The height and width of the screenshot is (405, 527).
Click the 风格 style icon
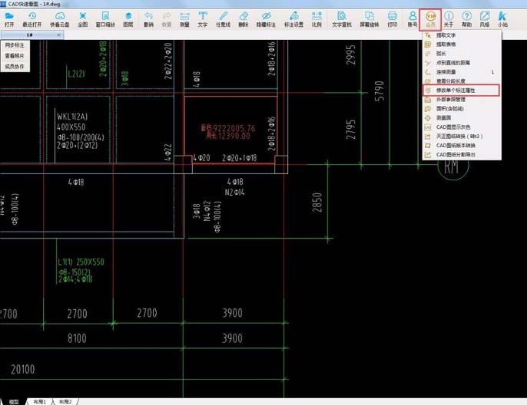coord(485,19)
